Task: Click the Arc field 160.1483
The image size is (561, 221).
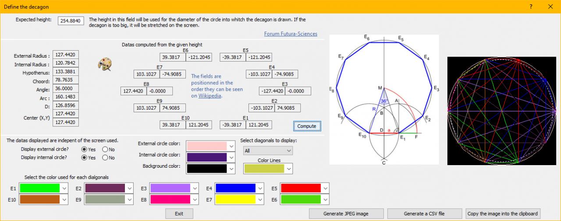Action: click(x=66, y=97)
